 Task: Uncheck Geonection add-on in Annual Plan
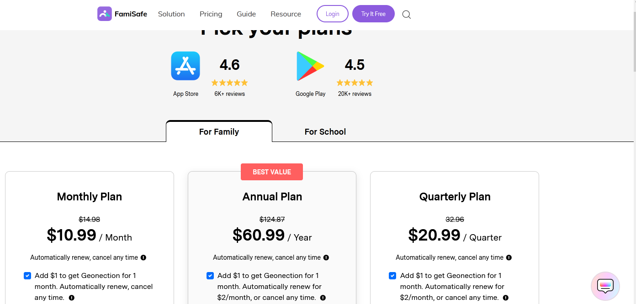click(x=210, y=276)
